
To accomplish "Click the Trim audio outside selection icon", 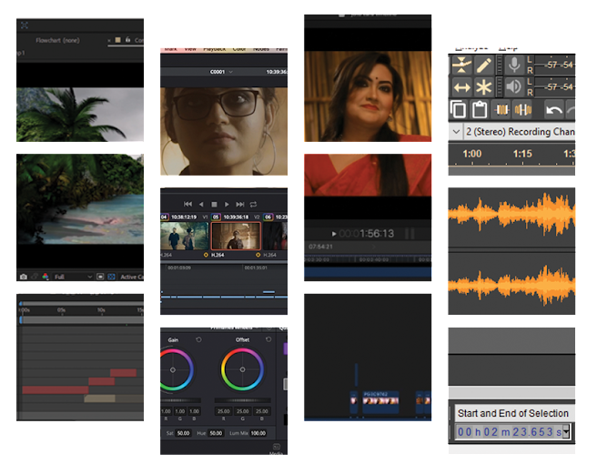I will (500, 109).
